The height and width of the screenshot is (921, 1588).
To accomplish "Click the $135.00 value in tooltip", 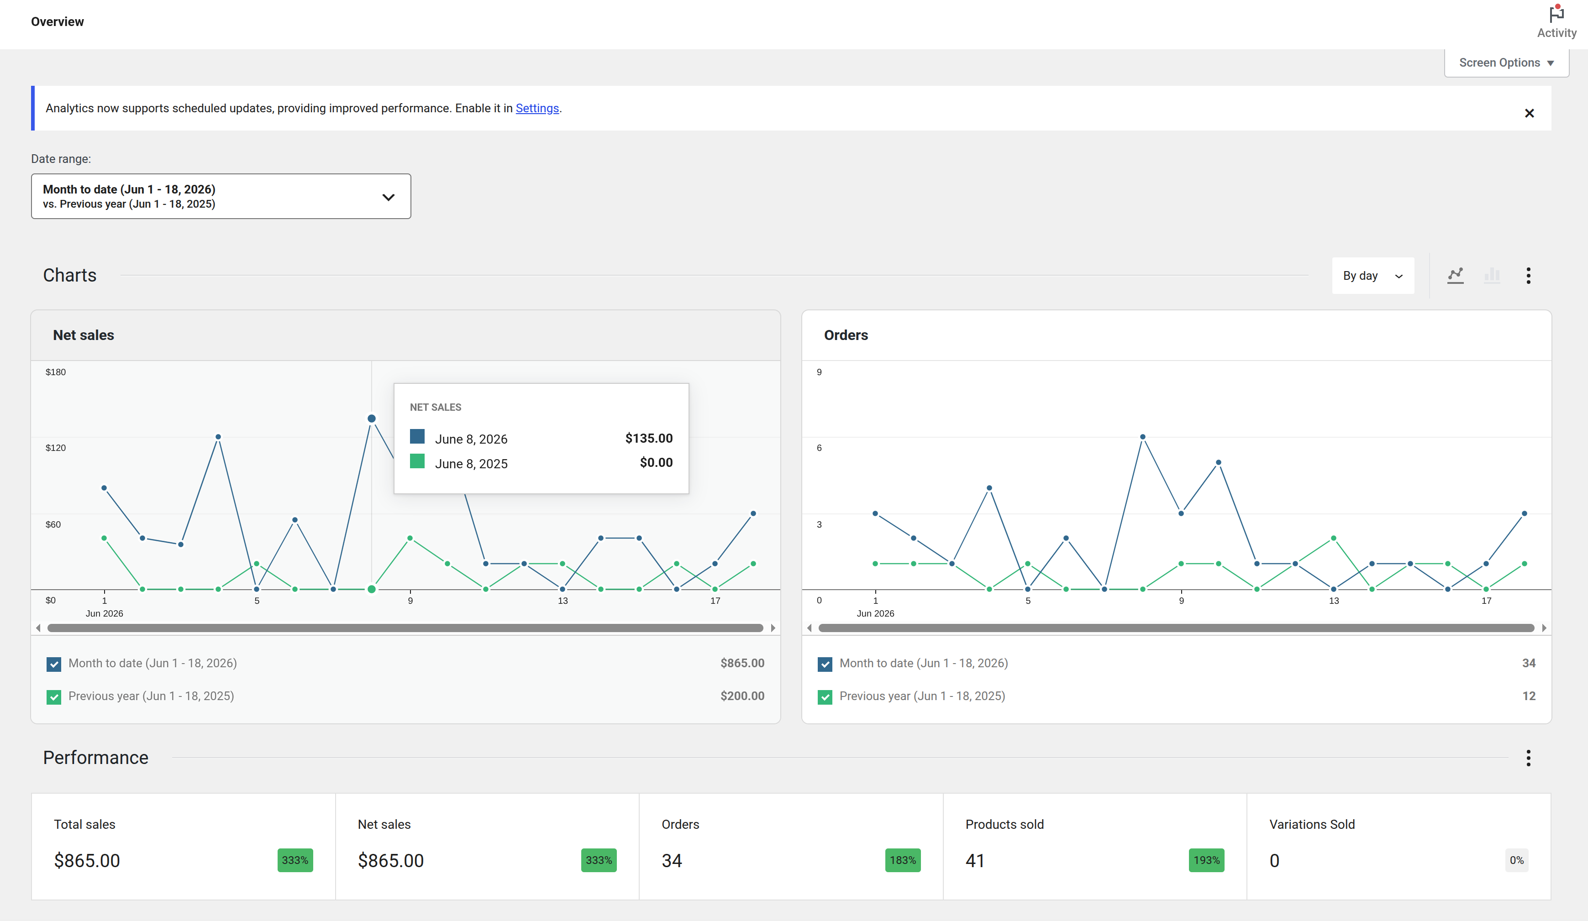I will (648, 438).
